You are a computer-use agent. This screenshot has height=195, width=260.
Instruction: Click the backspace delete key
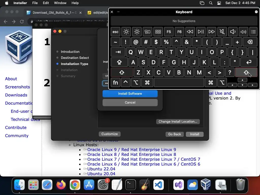coord(250,42)
